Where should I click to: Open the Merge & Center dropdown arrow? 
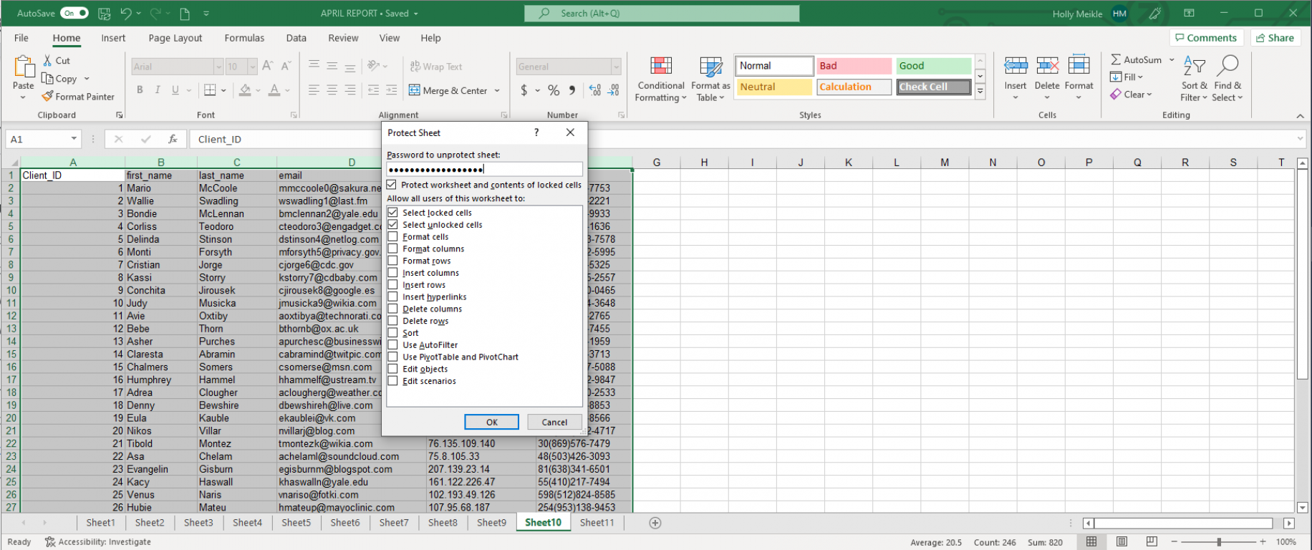[497, 91]
